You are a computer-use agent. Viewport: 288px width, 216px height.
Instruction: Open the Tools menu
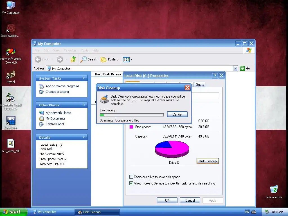85,50
